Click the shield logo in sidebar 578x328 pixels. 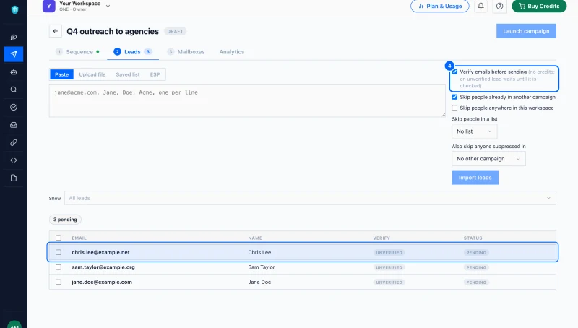[14, 10]
